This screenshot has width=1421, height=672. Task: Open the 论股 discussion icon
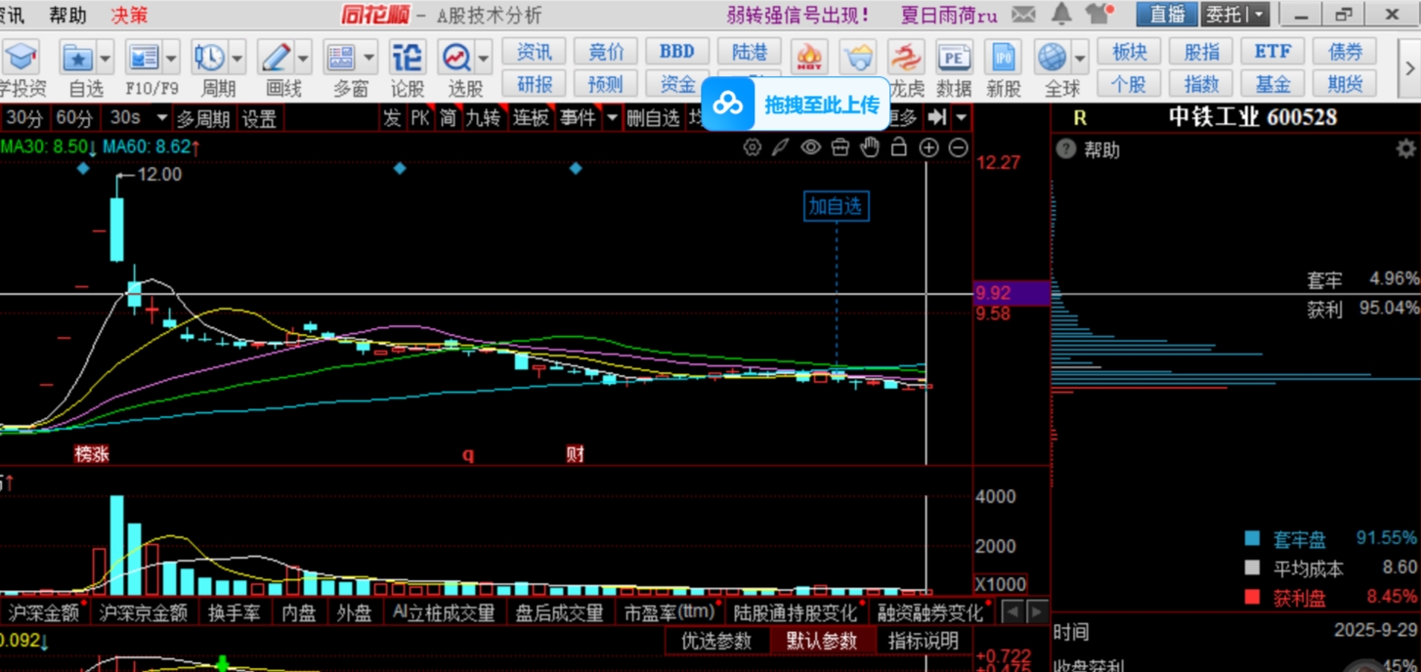click(x=408, y=58)
